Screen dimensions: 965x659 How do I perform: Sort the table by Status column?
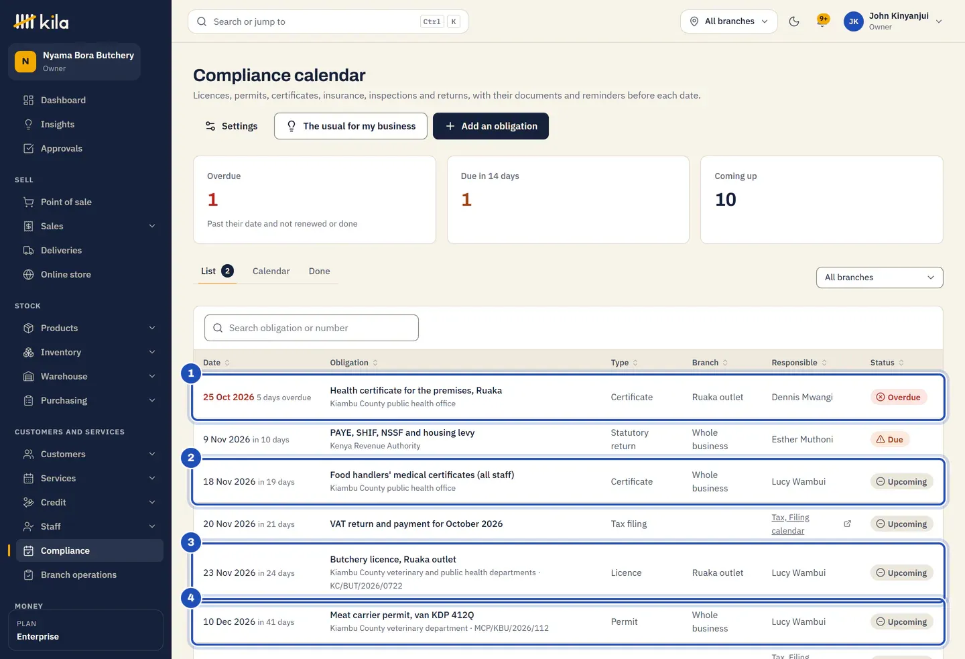pos(887,363)
